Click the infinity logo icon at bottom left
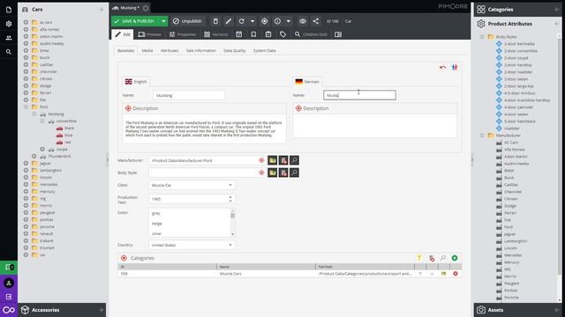 (x=9, y=310)
